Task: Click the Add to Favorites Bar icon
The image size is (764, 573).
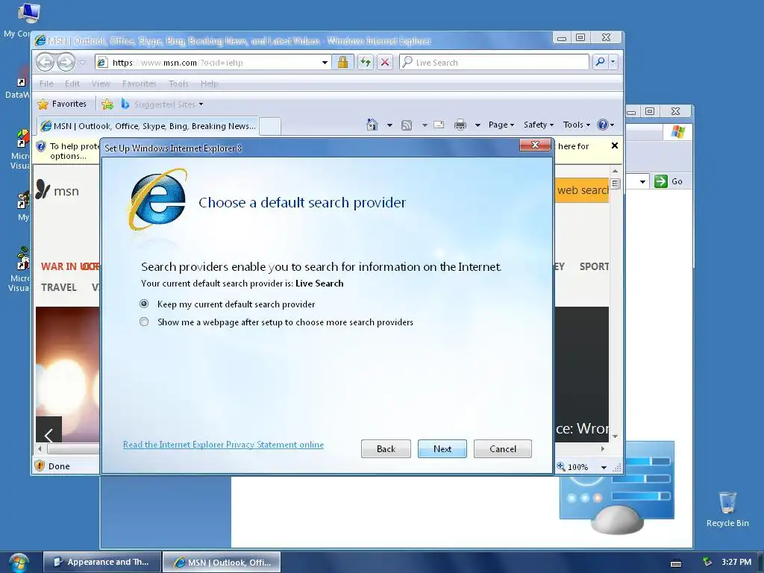Action: [x=107, y=104]
